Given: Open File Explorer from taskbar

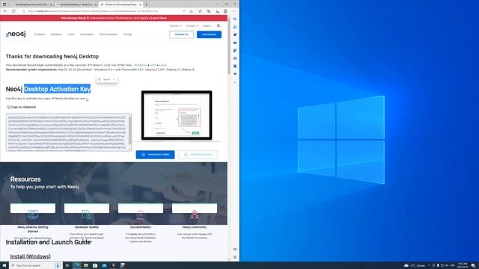Looking at the screenshot, I should (86, 265).
